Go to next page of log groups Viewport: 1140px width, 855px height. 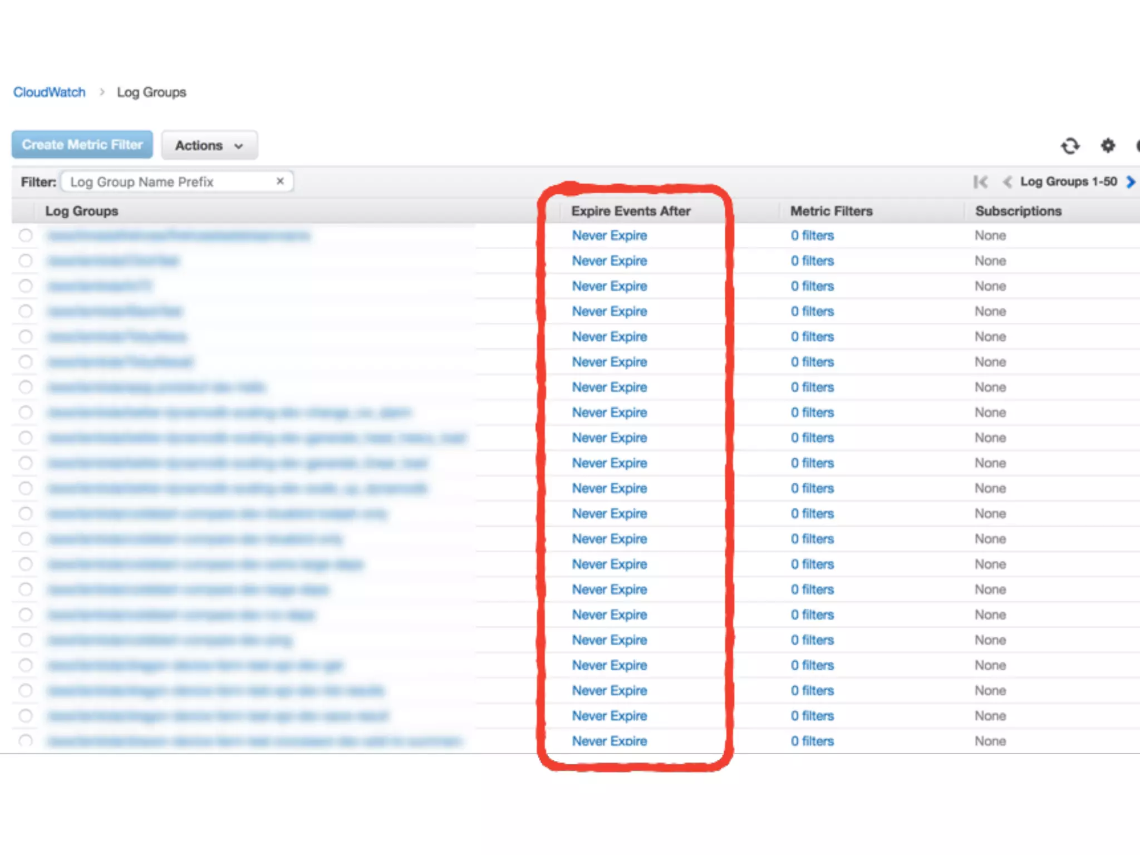1130,182
